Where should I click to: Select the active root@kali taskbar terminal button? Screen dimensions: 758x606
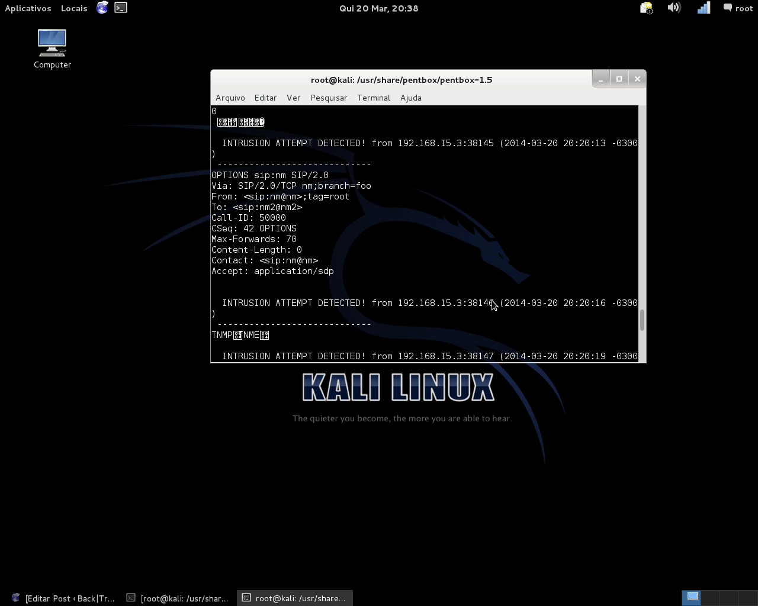[x=295, y=598]
